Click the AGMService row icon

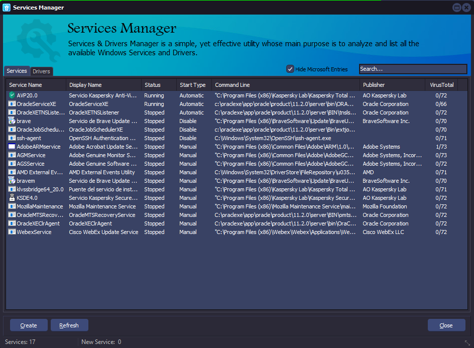(12, 155)
